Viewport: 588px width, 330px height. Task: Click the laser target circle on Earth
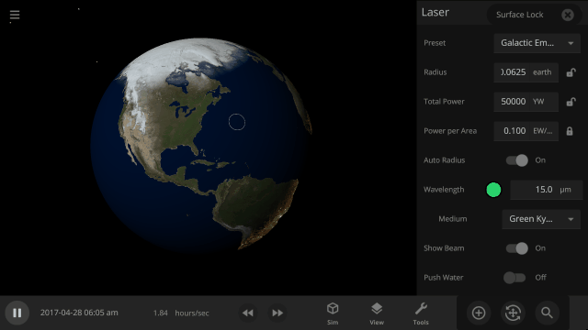tap(237, 122)
